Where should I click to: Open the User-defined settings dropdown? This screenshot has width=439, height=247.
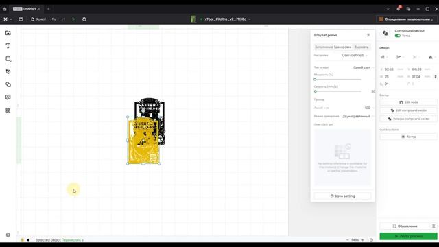[355, 55]
